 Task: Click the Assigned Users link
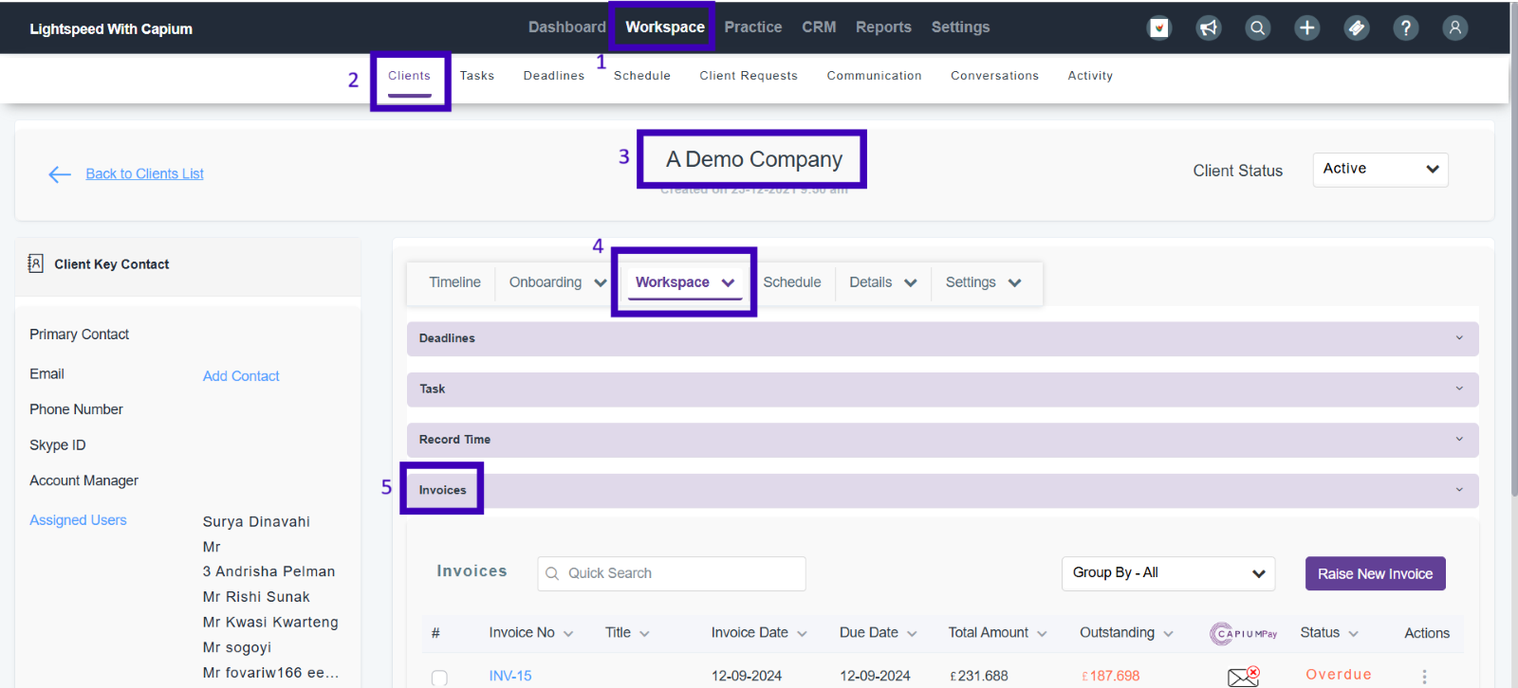click(78, 520)
